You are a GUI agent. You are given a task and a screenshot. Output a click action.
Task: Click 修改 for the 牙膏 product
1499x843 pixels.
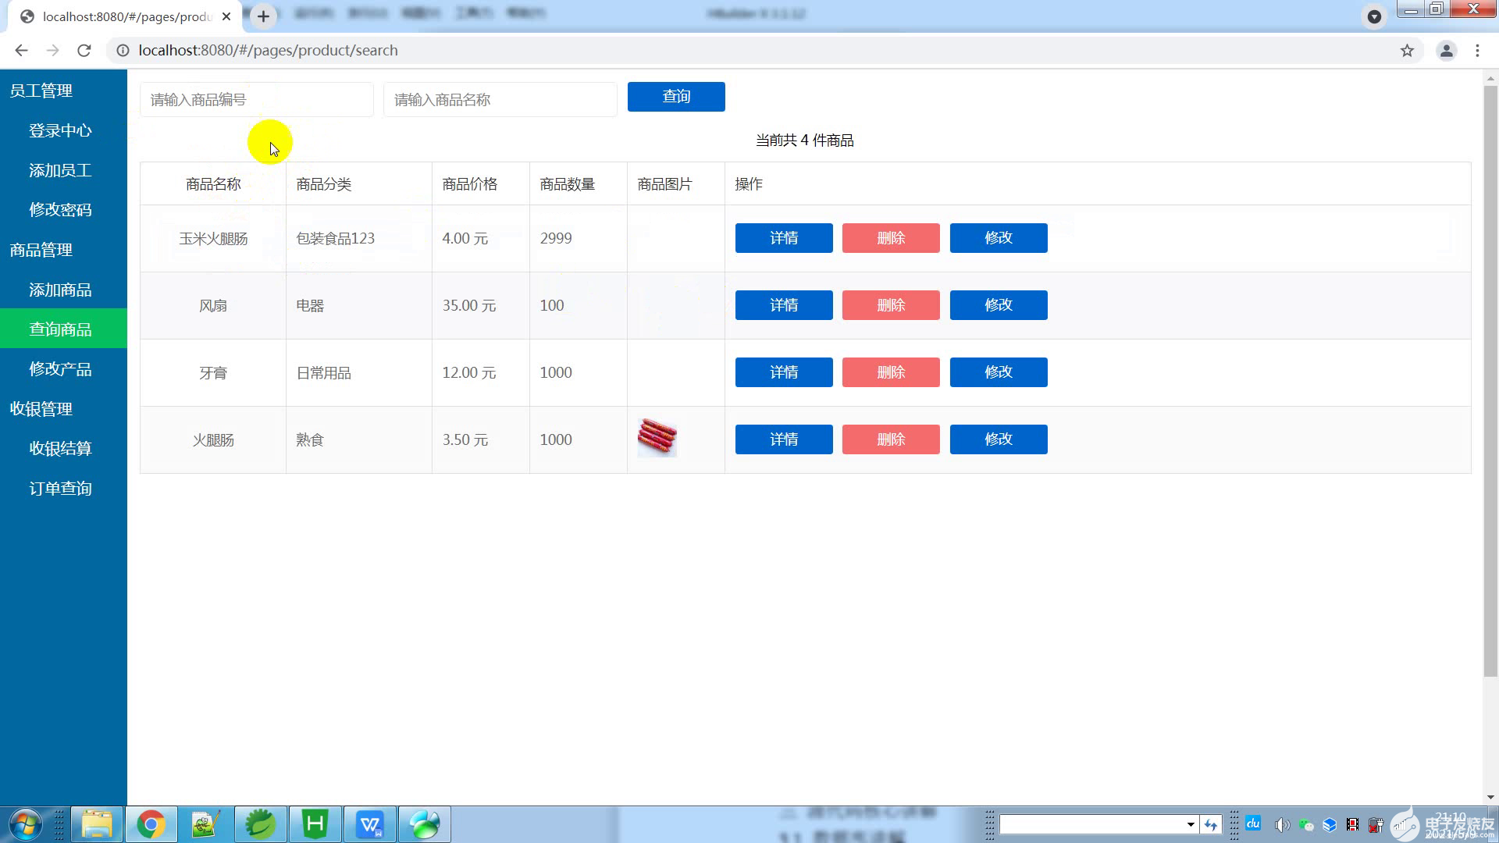coord(999,372)
